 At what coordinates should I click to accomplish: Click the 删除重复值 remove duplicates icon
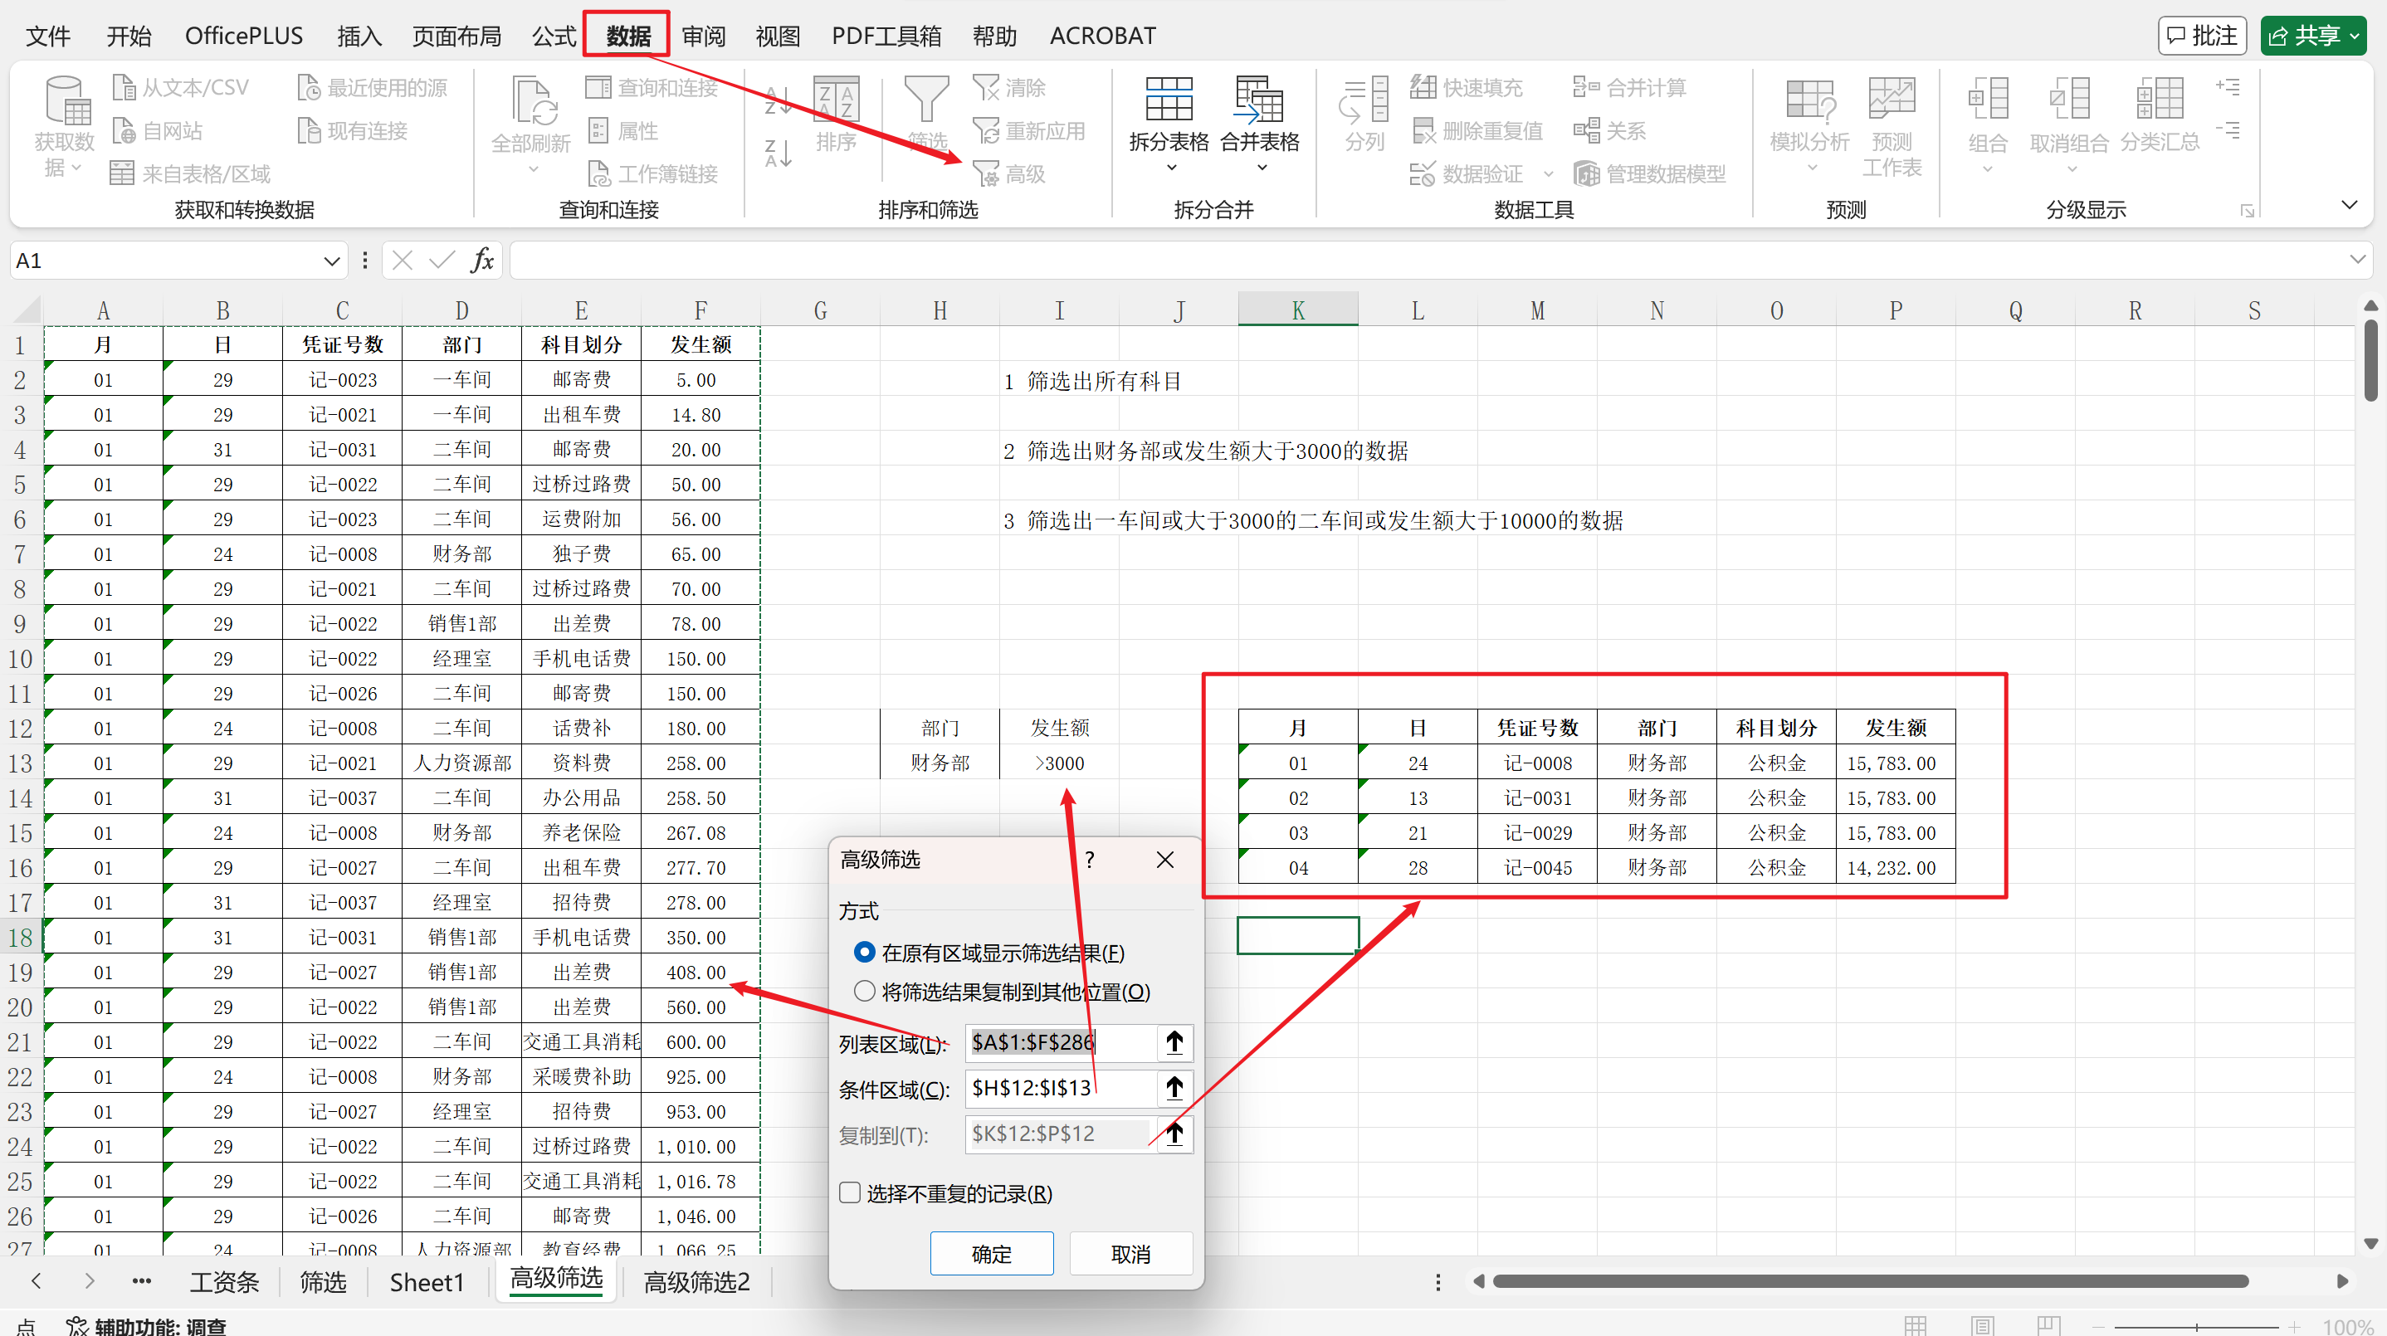tap(1477, 129)
